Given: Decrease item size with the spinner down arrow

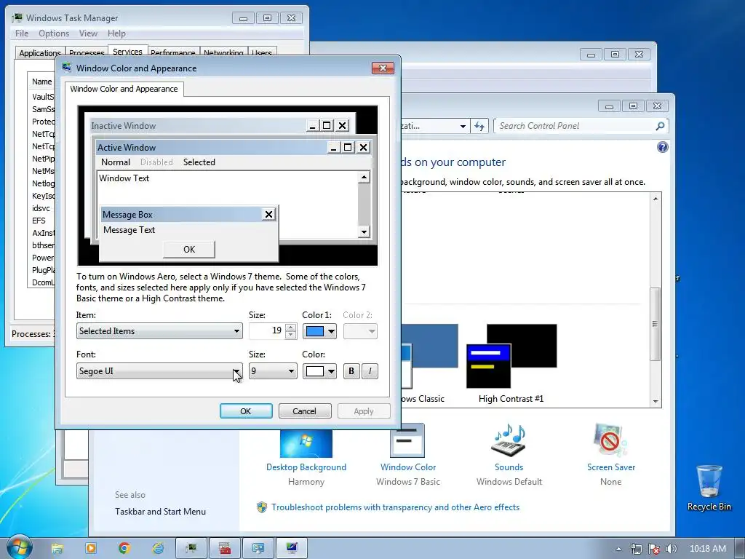Looking at the screenshot, I should tap(291, 335).
